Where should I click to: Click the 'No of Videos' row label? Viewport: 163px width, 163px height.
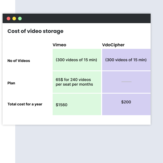point(19,61)
